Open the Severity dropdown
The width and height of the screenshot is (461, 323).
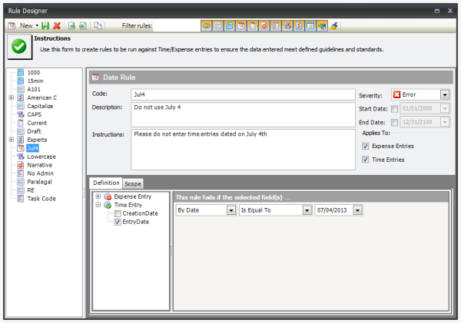click(x=444, y=94)
